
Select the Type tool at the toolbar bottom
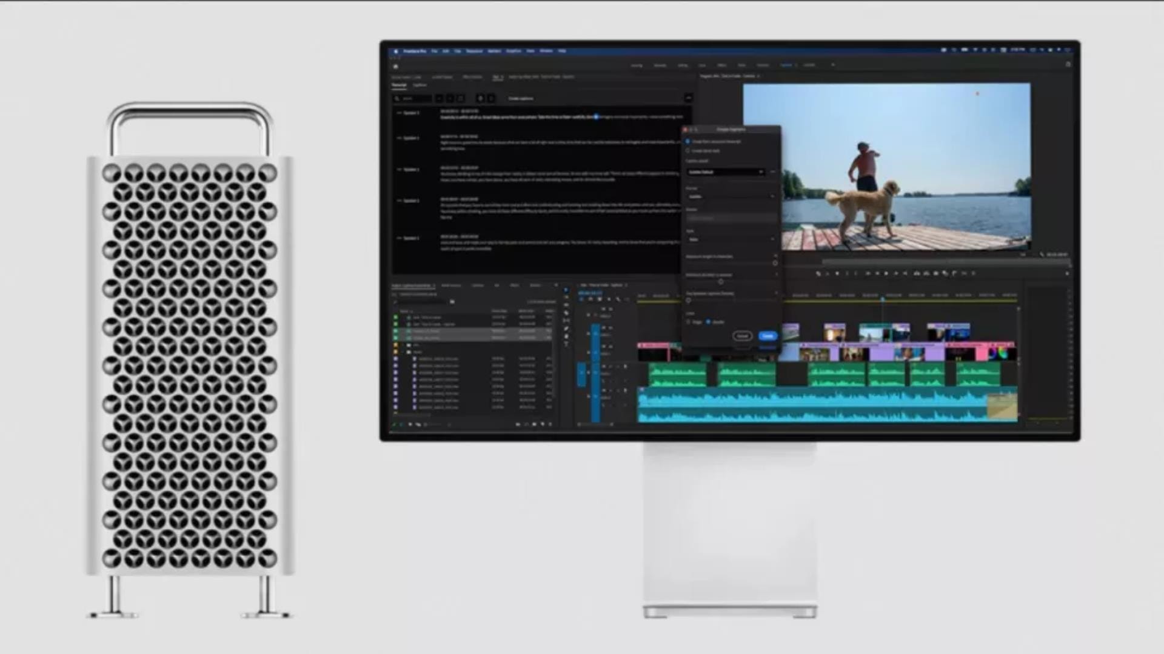tap(565, 342)
